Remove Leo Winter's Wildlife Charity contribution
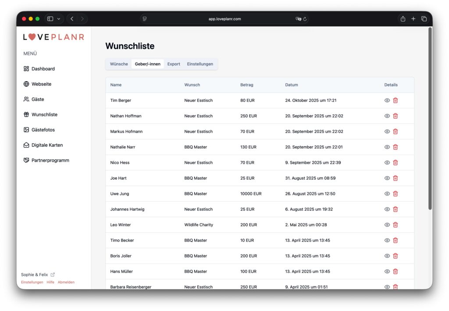The image size is (449, 311). coord(395,225)
